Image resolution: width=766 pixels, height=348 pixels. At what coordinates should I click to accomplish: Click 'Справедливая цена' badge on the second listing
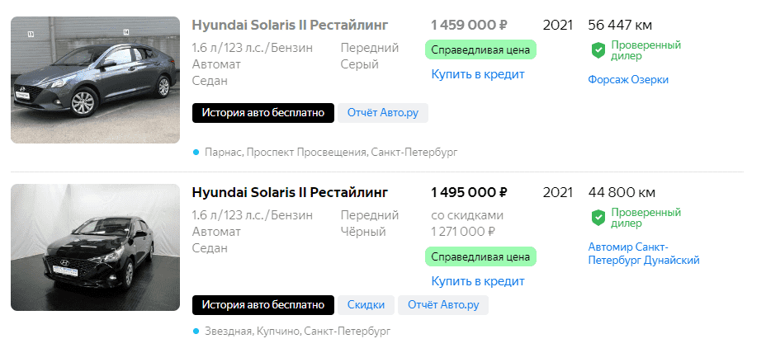(481, 256)
